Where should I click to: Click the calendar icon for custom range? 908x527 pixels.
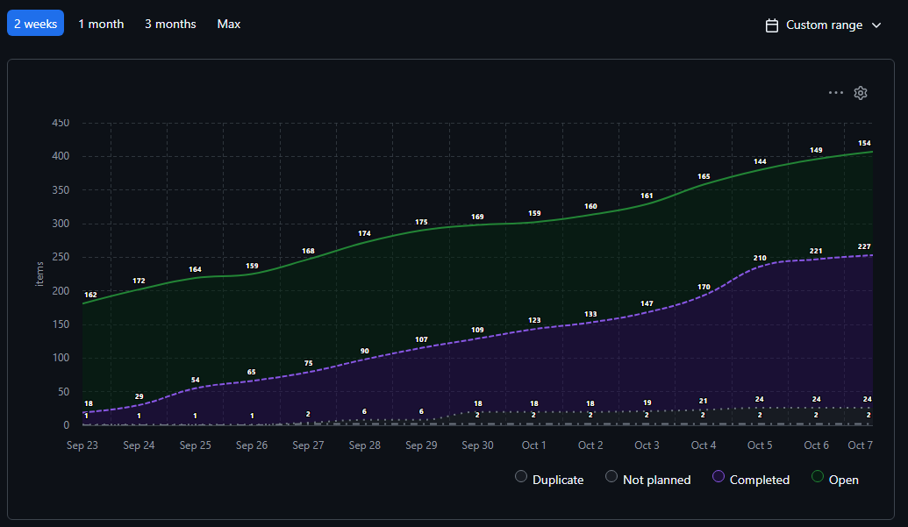tap(772, 25)
